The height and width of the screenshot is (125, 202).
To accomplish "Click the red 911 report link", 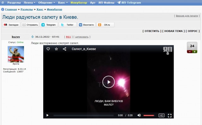I will tap(68, 37).
